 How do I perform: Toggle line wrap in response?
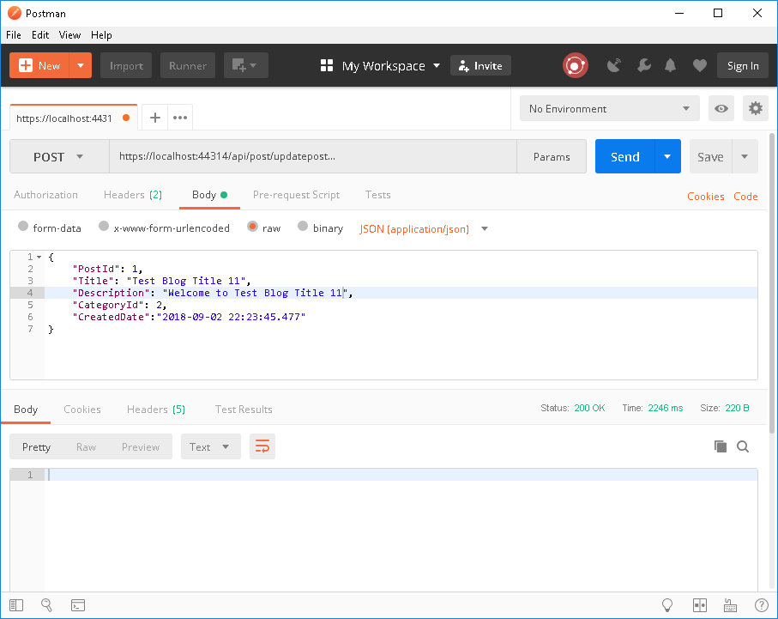pos(262,446)
